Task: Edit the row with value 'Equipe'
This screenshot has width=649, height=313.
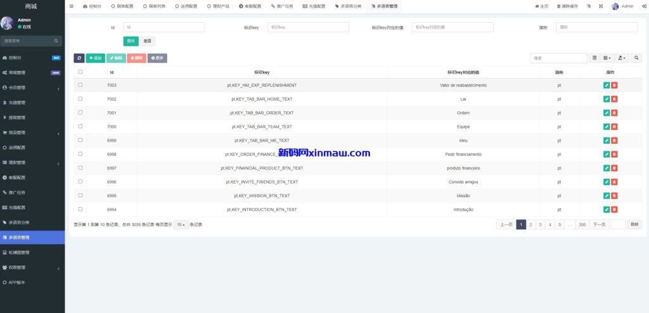Action: pos(607,127)
